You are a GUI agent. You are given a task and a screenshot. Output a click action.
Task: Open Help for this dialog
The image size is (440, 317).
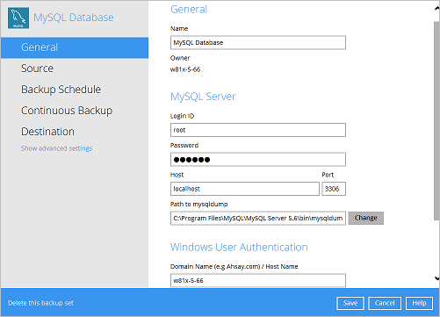point(419,303)
